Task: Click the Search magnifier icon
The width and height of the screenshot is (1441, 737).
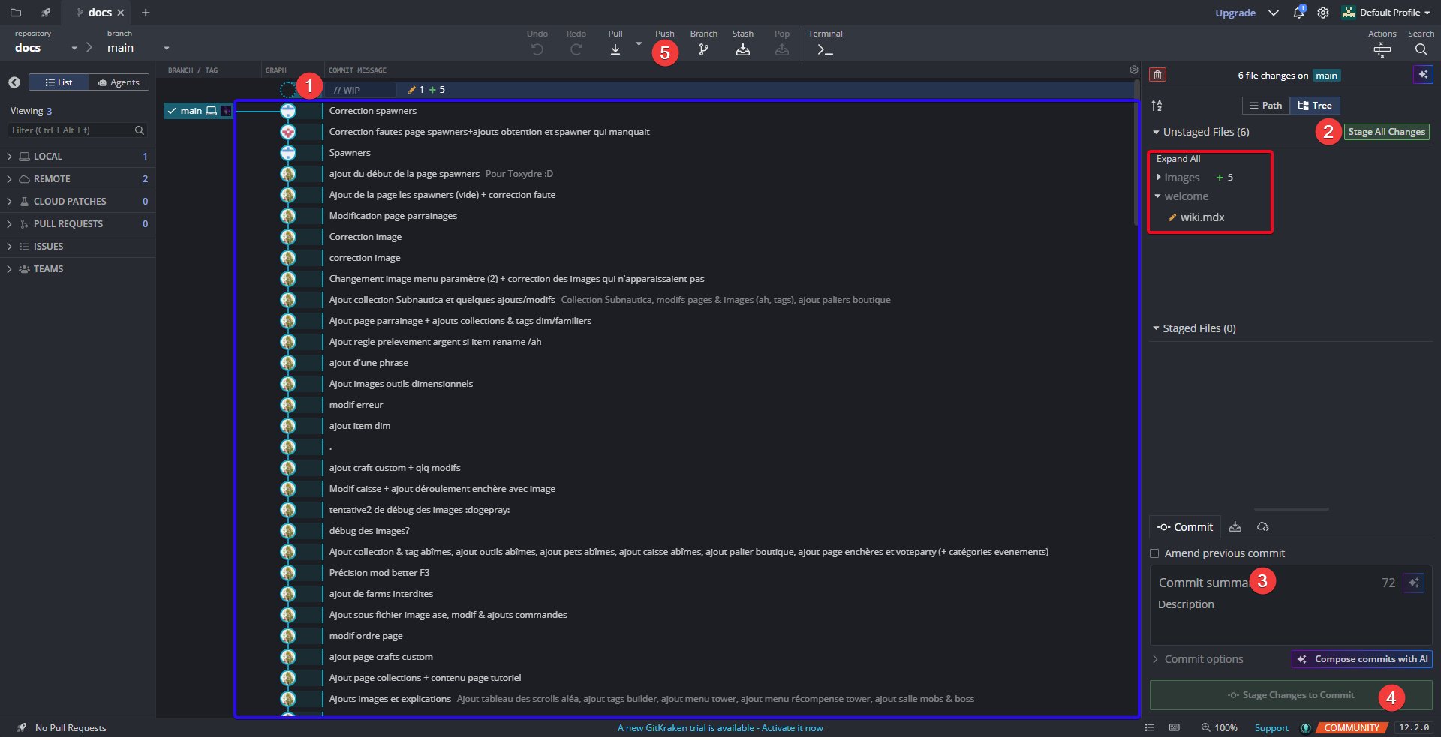Action: point(1421,49)
